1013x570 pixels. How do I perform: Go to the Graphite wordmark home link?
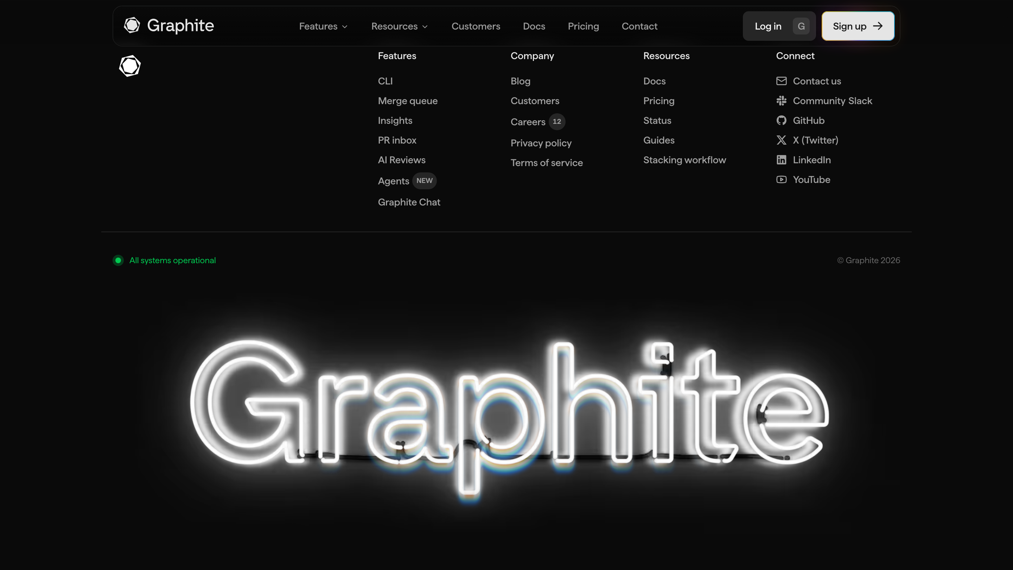[x=180, y=26]
